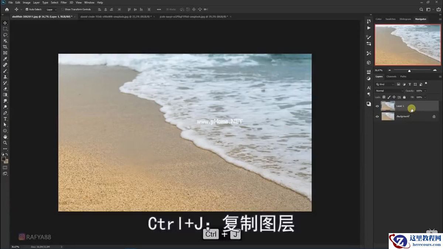
Task: Open the Filter menu
Action: (x=63, y=2)
